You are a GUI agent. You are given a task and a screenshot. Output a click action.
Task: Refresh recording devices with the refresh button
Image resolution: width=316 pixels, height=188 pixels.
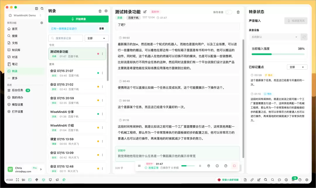pos(304,37)
